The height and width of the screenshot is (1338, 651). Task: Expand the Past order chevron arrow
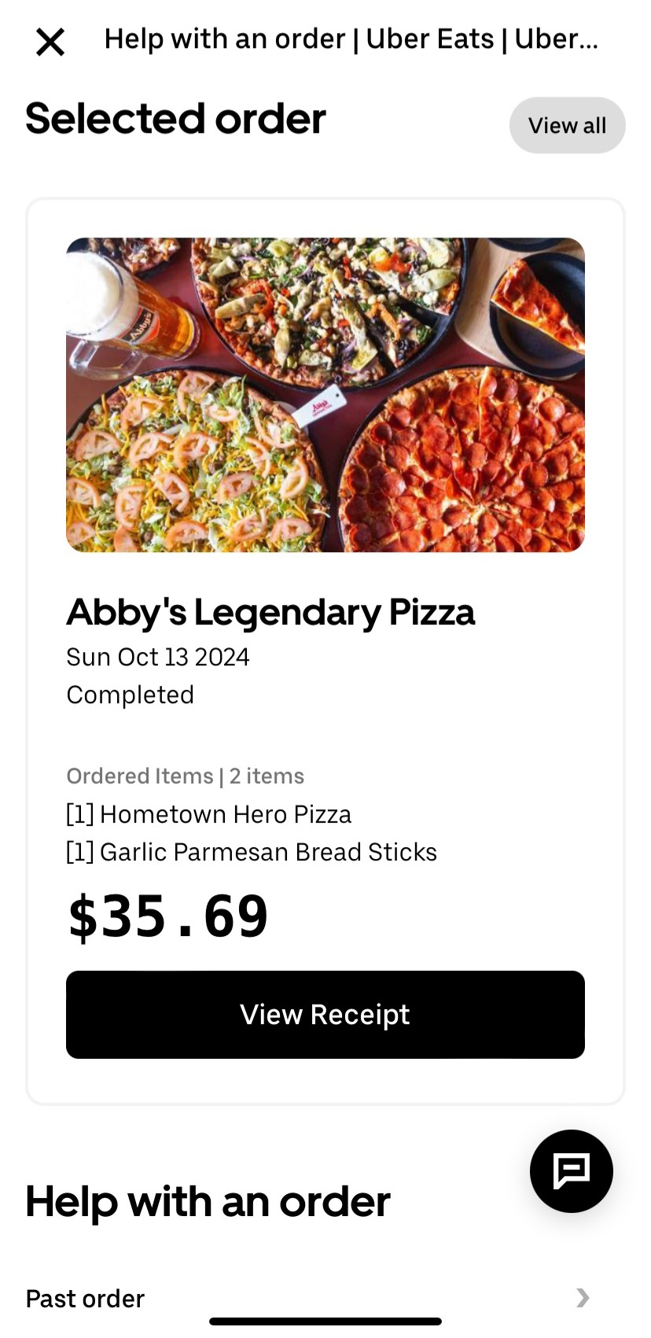582,1297
